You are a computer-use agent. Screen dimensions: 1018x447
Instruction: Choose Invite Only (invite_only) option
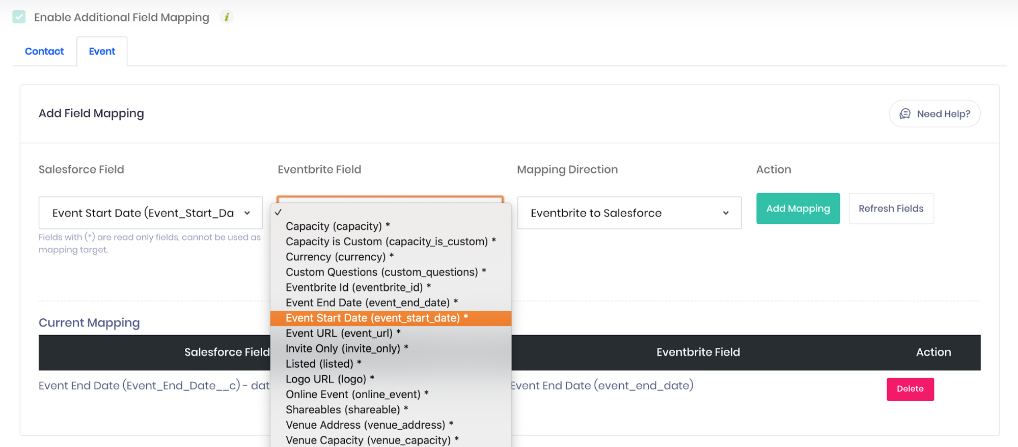point(391,348)
